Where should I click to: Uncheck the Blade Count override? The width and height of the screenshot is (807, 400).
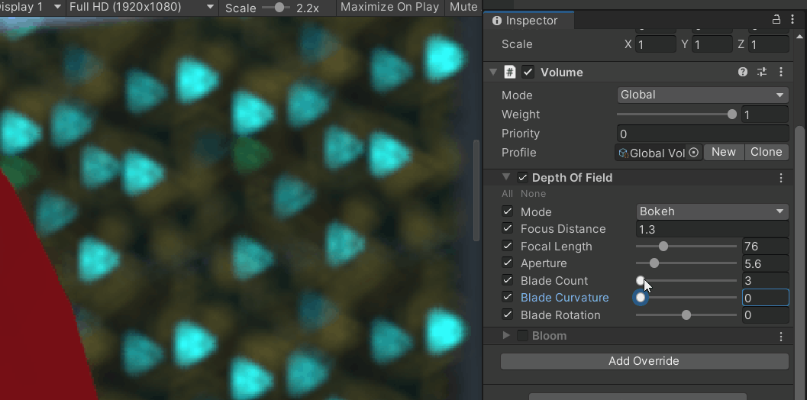pos(508,280)
